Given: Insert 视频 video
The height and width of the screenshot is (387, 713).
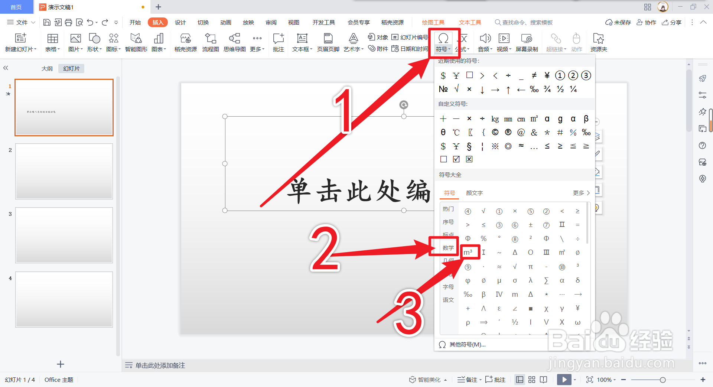Looking at the screenshot, I should pos(504,43).
